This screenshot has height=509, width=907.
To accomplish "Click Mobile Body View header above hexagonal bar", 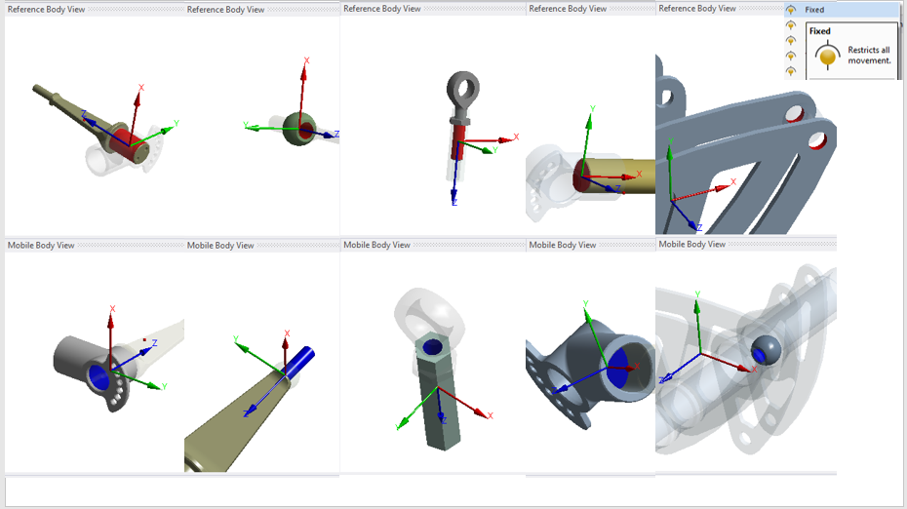I will (376, 245).
